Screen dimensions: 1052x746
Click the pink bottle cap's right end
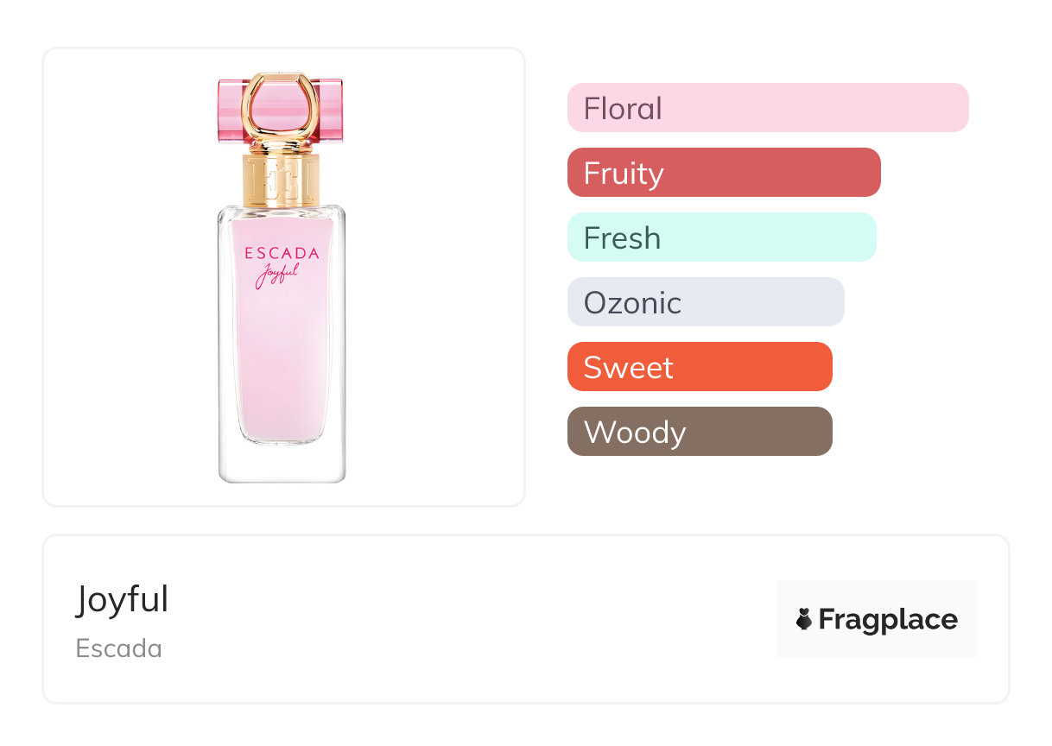pos(332,109)
